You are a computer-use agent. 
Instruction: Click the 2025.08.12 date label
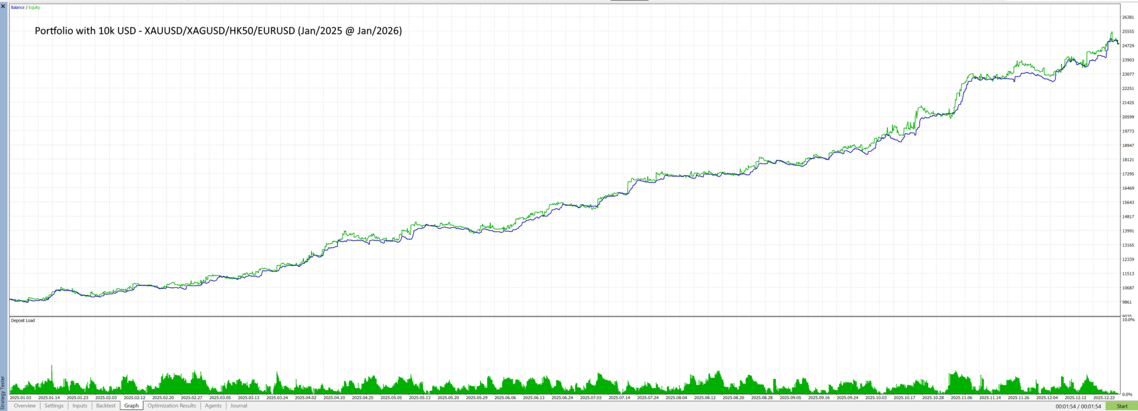[705, 398]
